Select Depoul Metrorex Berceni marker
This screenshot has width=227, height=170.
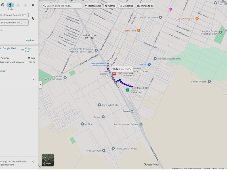point(141,124)
